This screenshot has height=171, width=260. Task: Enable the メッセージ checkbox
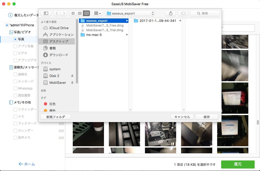(x=15, y=81)
